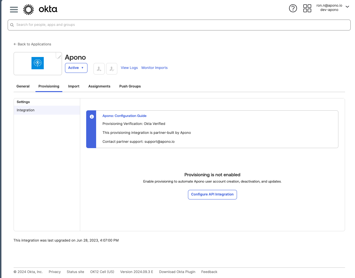Click the edit logo pencil icon
355x278 pixels.
pyautogui.click(x=59, y=56)
